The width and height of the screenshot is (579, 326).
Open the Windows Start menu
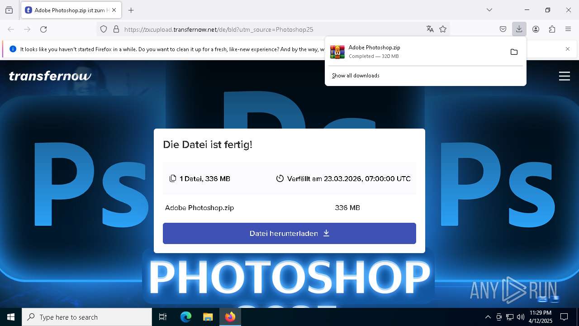pos(11,317)
